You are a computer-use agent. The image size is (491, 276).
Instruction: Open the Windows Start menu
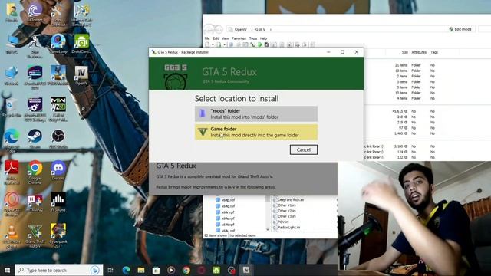tap(7, 270)
